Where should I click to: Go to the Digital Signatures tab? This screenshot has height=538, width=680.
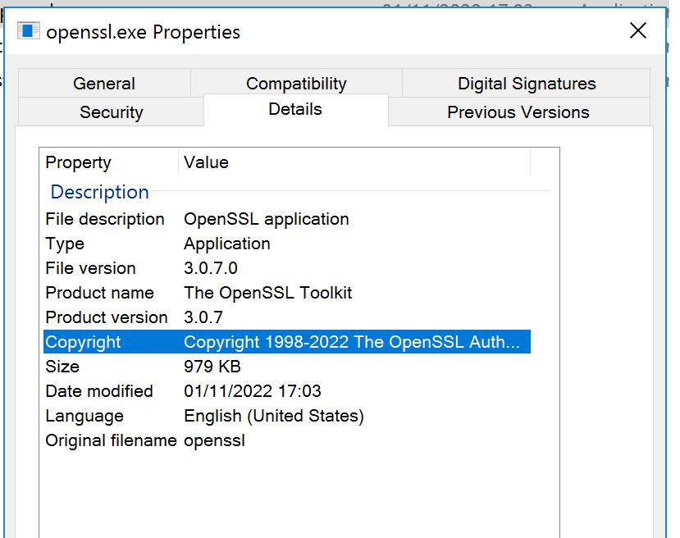coord(527,84)
